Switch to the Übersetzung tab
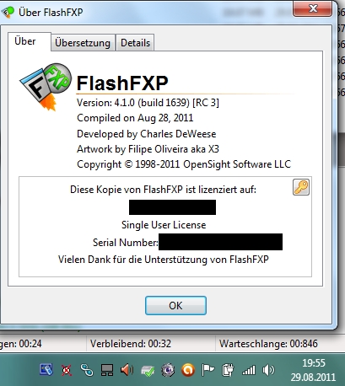The width and height of the screenshot is (345, 386). click(83, 43)
